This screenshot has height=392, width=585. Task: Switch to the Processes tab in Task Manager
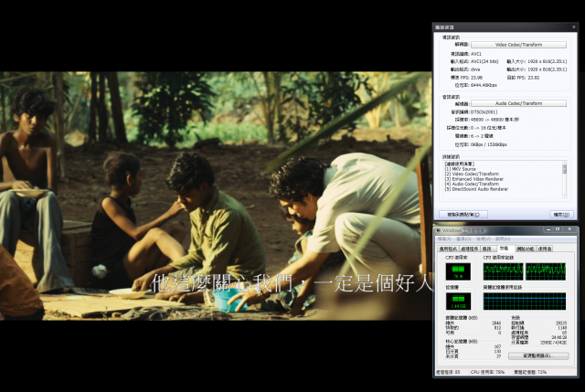469,249
